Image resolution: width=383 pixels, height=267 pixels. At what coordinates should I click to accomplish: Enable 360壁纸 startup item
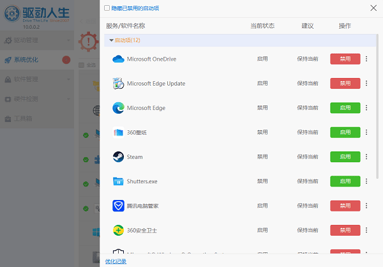click(x=345, y=132)
